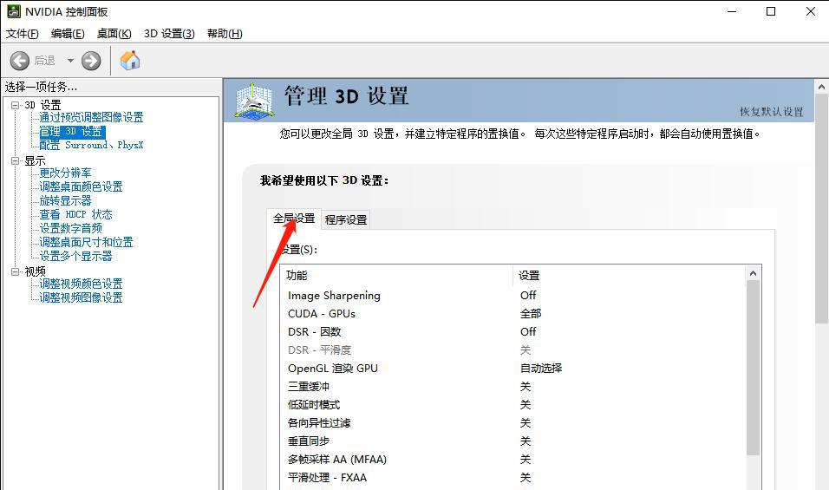Open 设置数字音频 task

pos(71,228)
